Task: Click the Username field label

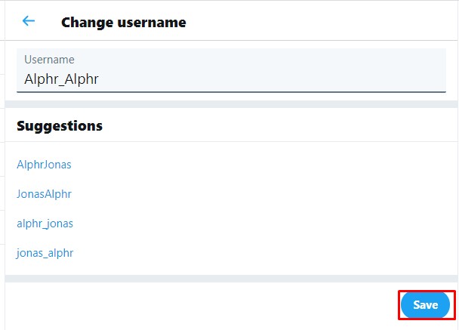Action: (x=49, y=60)
